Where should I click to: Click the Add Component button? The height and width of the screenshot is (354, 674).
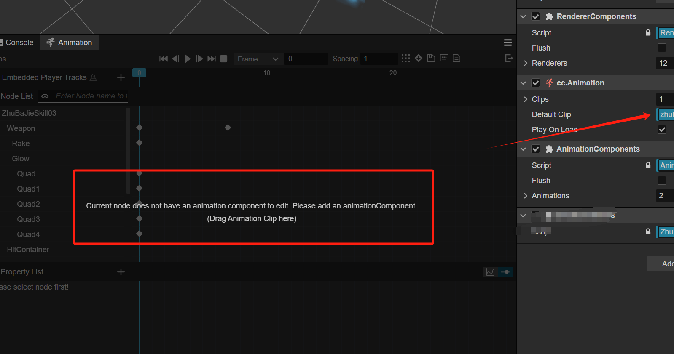pos(661,264)
